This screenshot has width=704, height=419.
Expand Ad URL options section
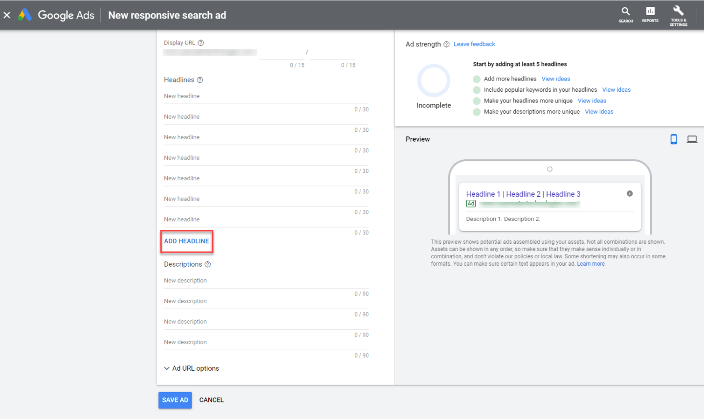pyautogui.click(x=191, y=368)
